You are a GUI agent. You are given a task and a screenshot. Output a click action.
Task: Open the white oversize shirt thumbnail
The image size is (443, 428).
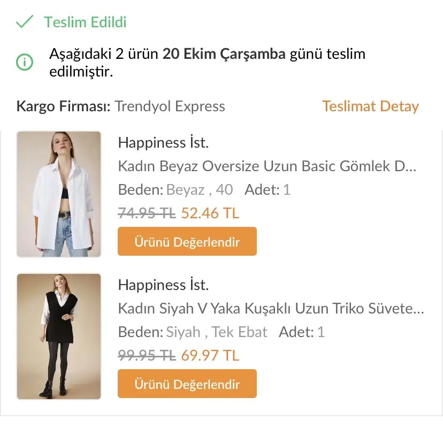(59, 194)
